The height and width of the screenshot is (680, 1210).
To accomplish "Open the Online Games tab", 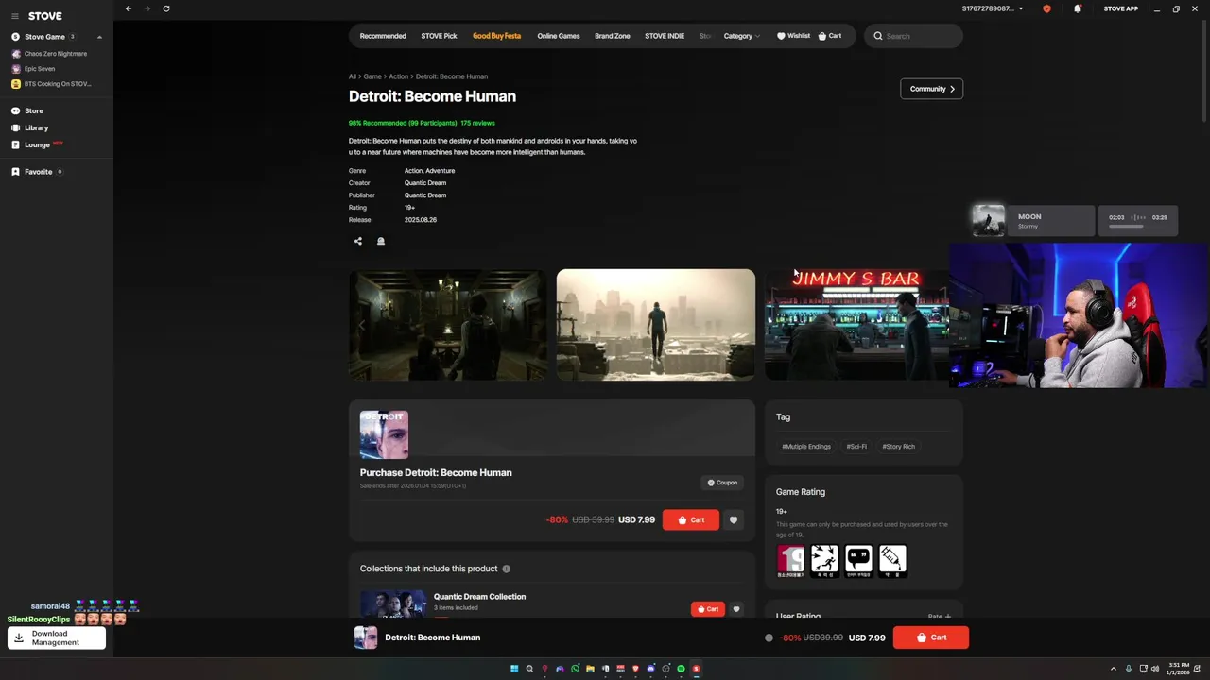I will pos(559,36).
